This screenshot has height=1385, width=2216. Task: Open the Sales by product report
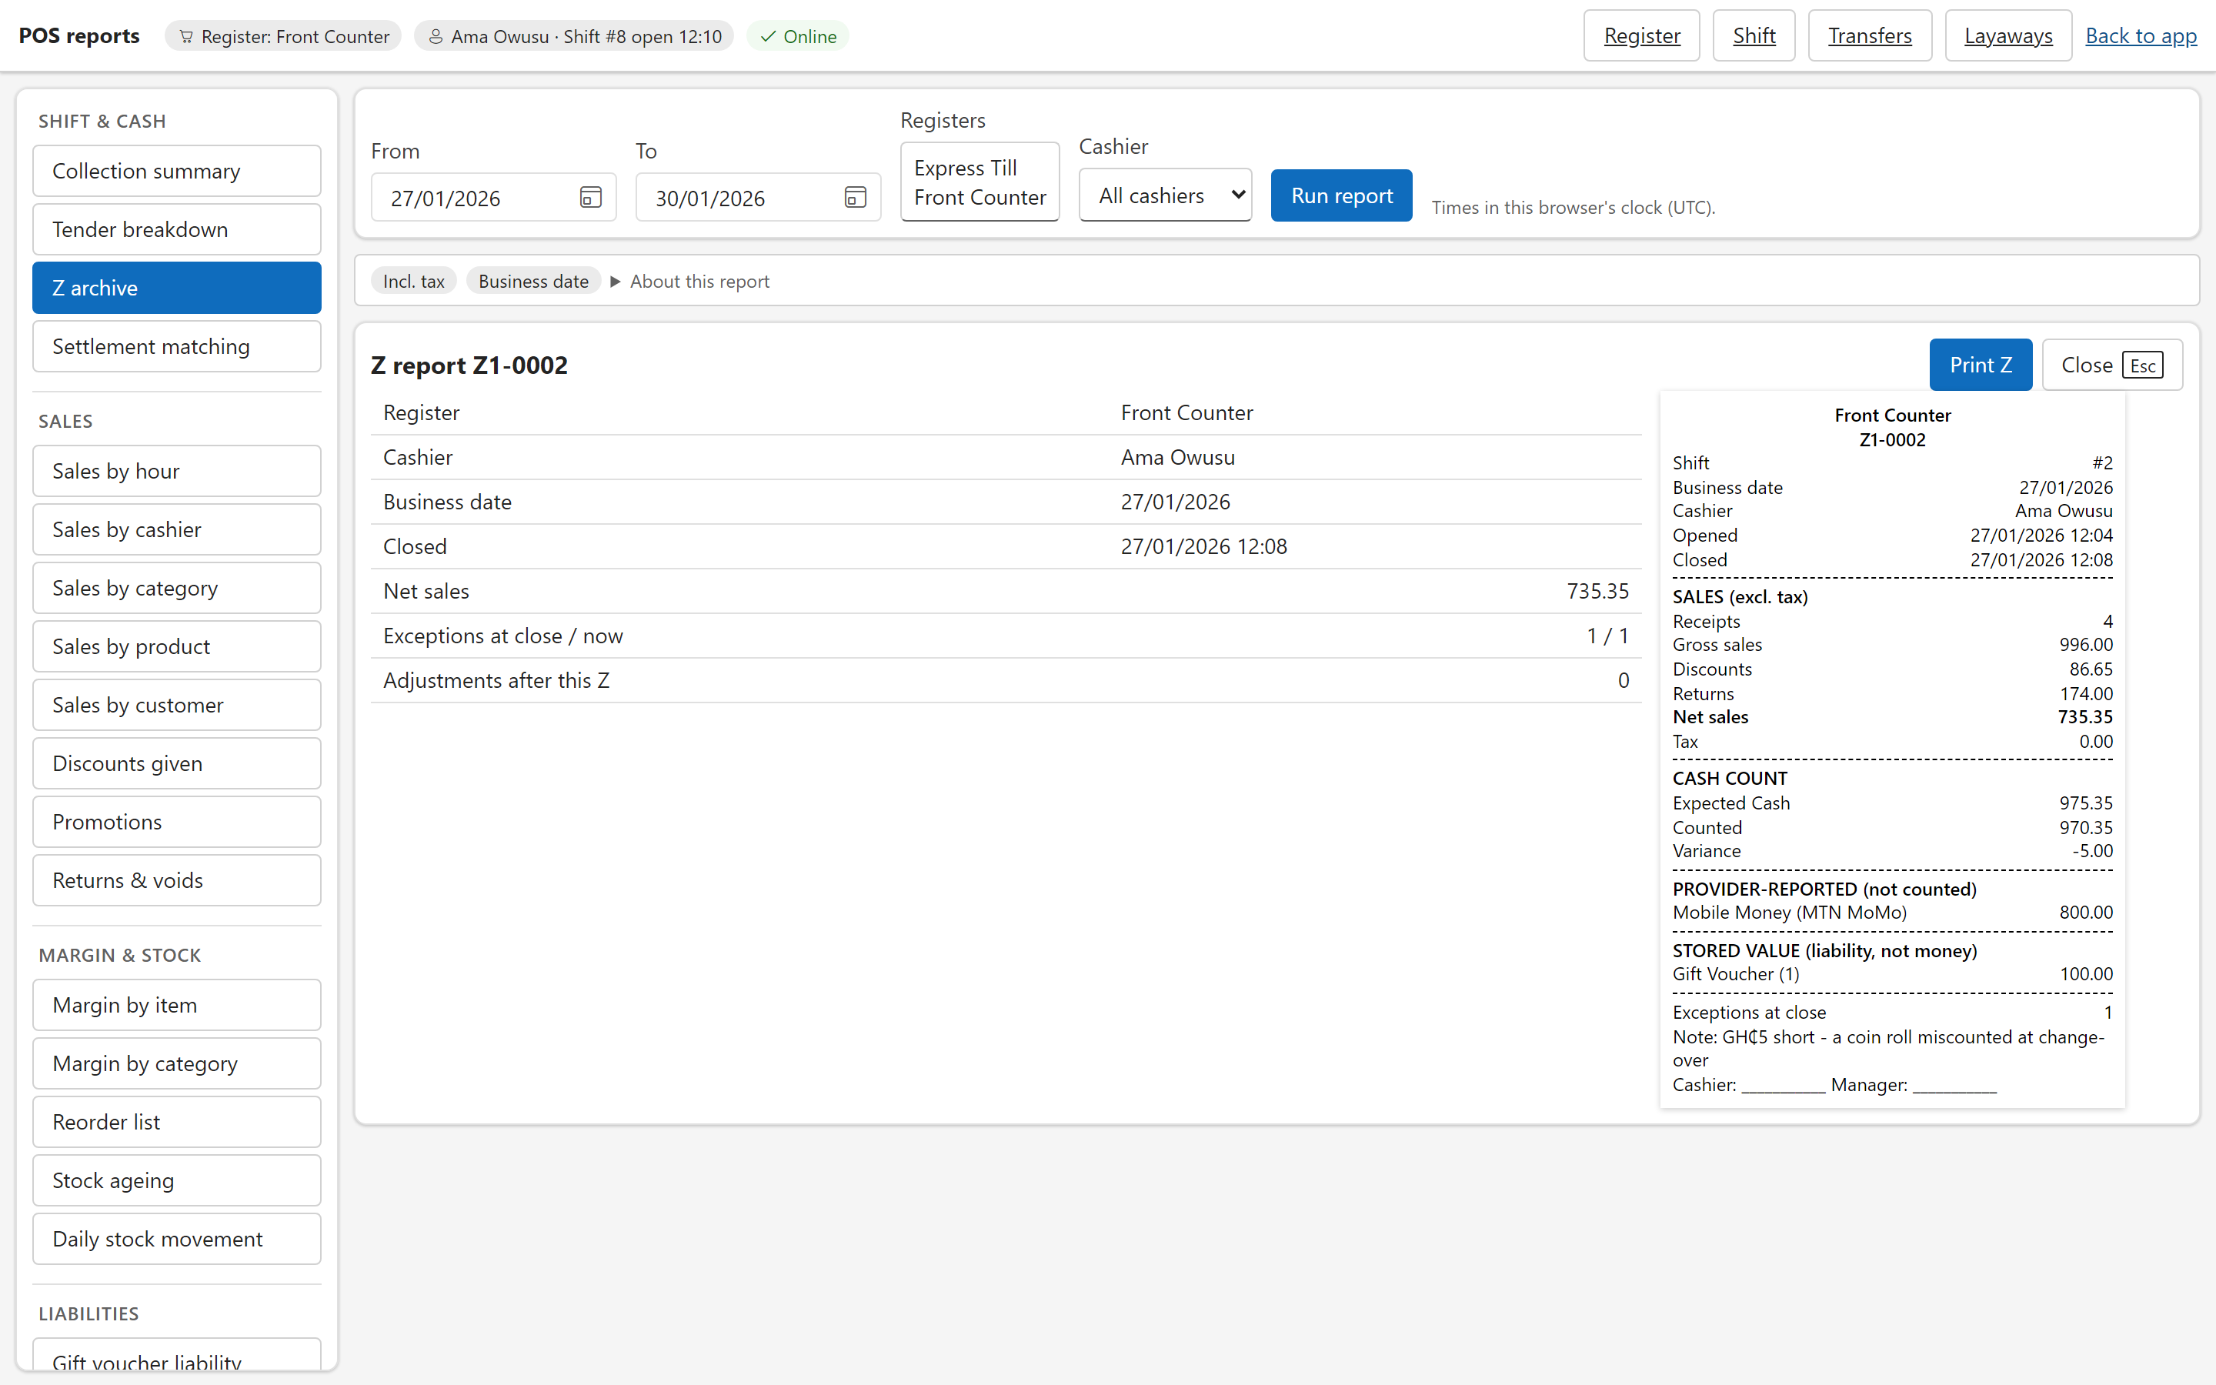[x=177, y=646]
